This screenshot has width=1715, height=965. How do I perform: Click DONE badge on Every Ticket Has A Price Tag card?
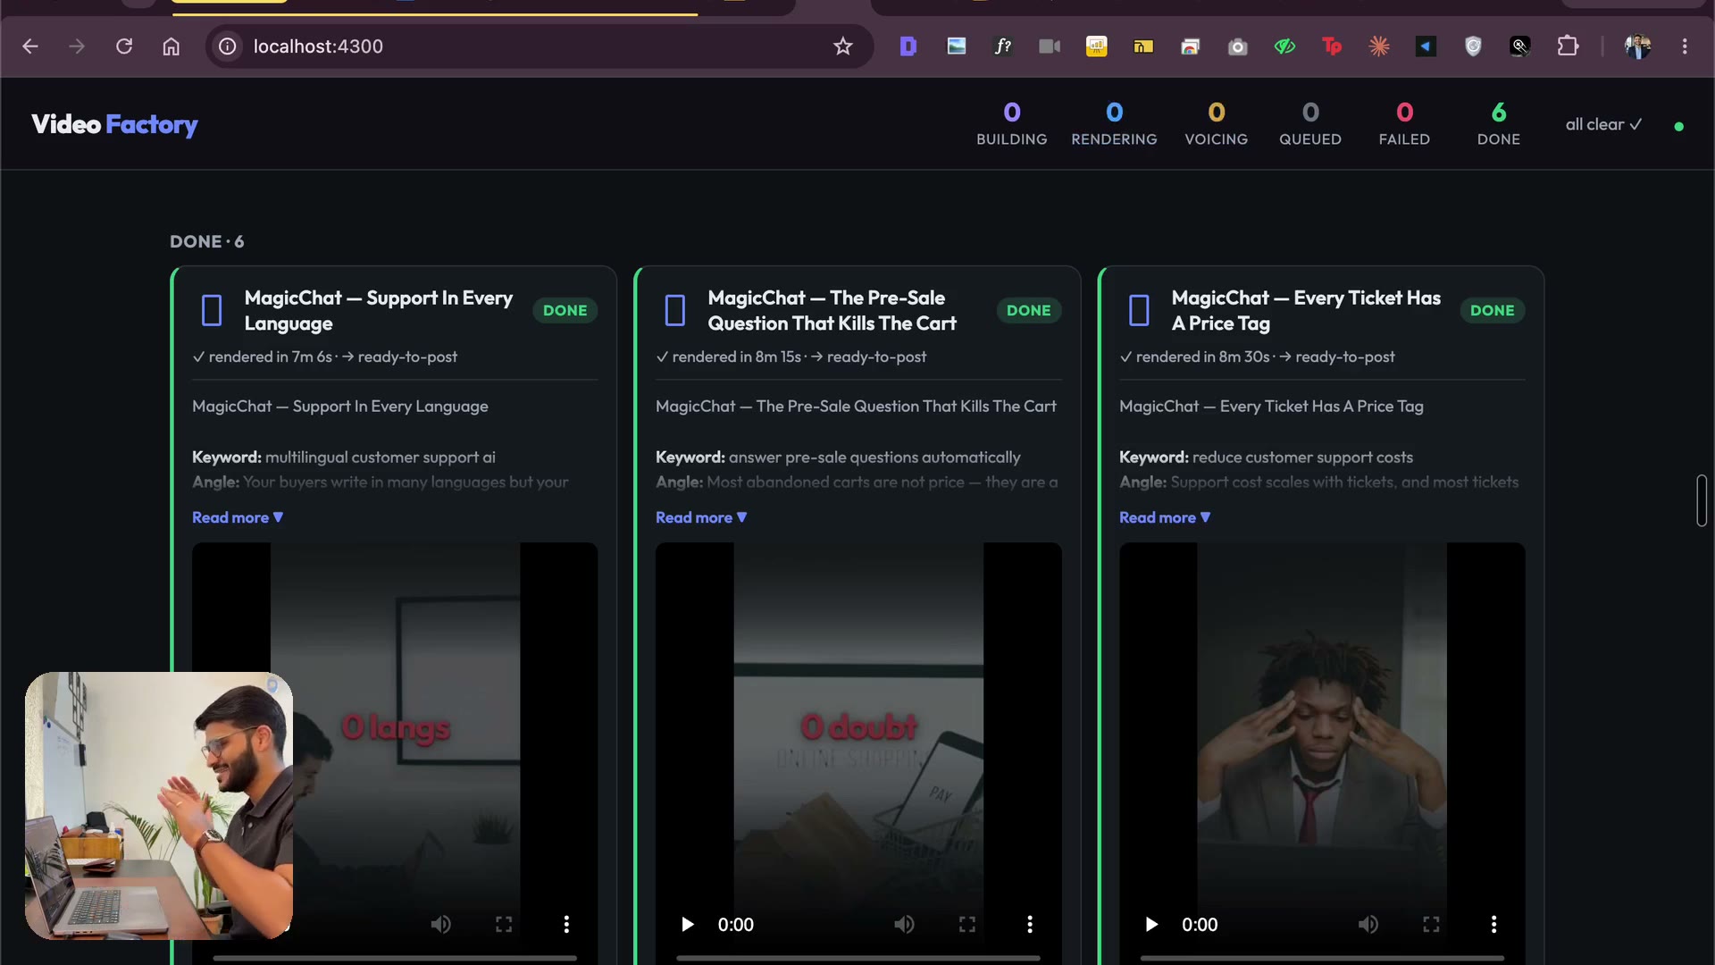coord(1492,310)
